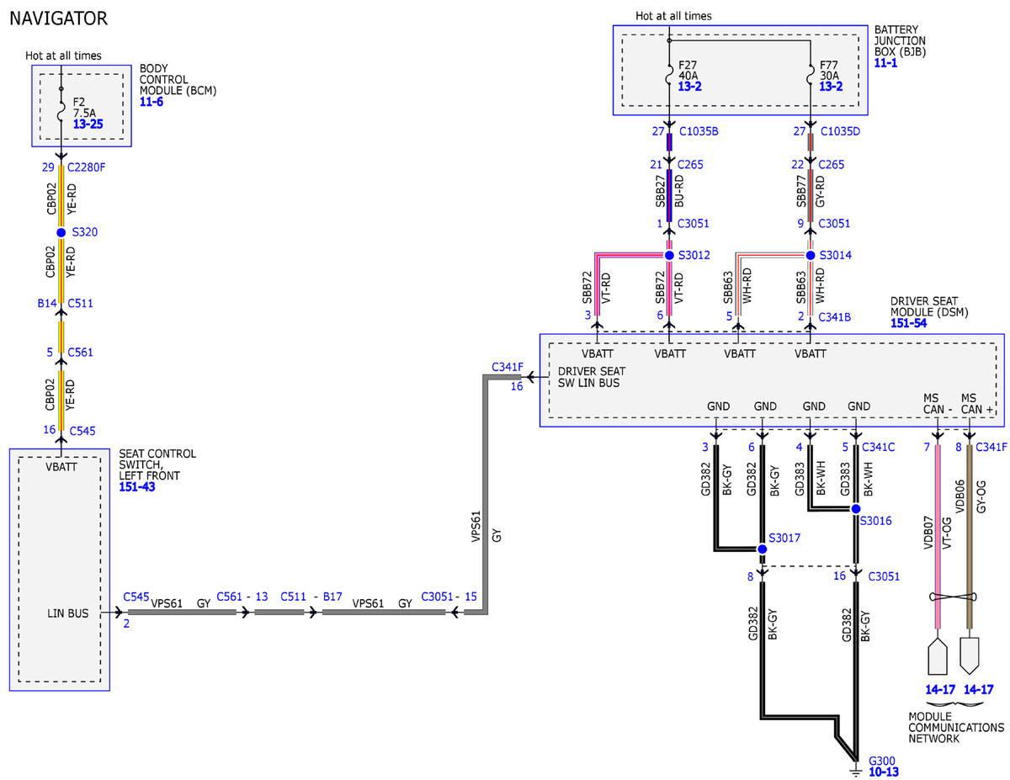Image resolution: width=1010 pixels, height=780 pixels.
Task: Select splice label S3016
Action: (x=875, y=522)
